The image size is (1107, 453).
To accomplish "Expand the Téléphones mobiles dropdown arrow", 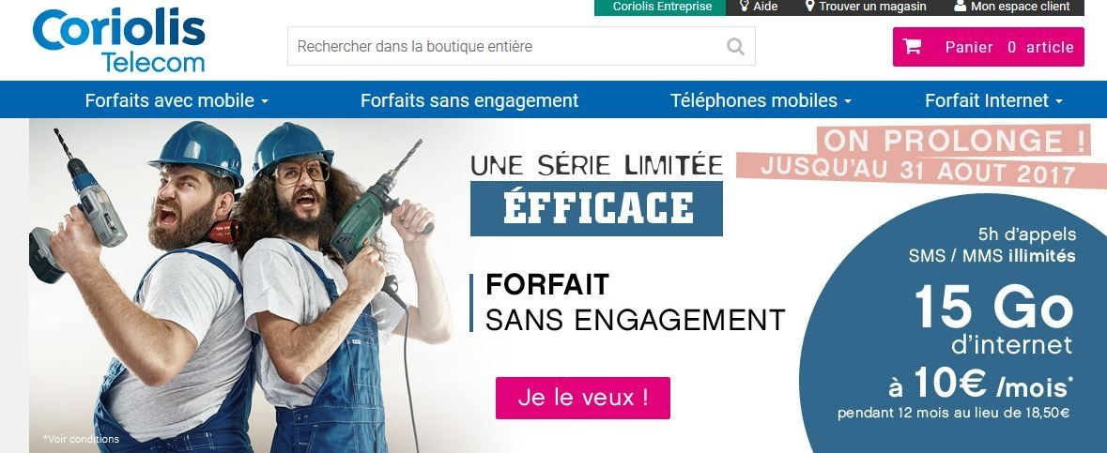I will pos(847,101).
